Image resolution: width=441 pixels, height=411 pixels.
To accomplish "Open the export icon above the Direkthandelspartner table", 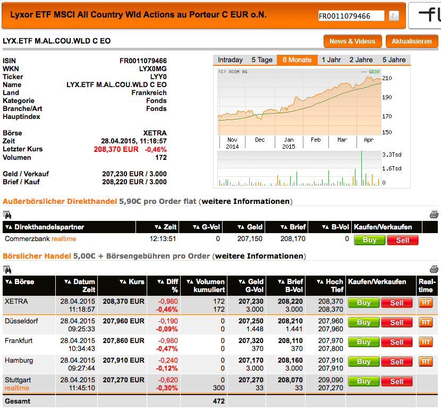I will [7, 215].
